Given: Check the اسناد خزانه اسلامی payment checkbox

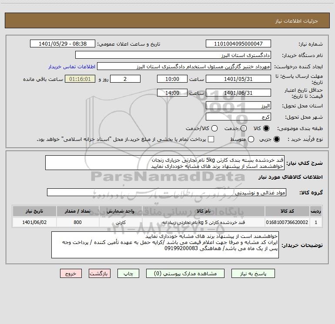Looking at the screenshot, I should (211, 139).
